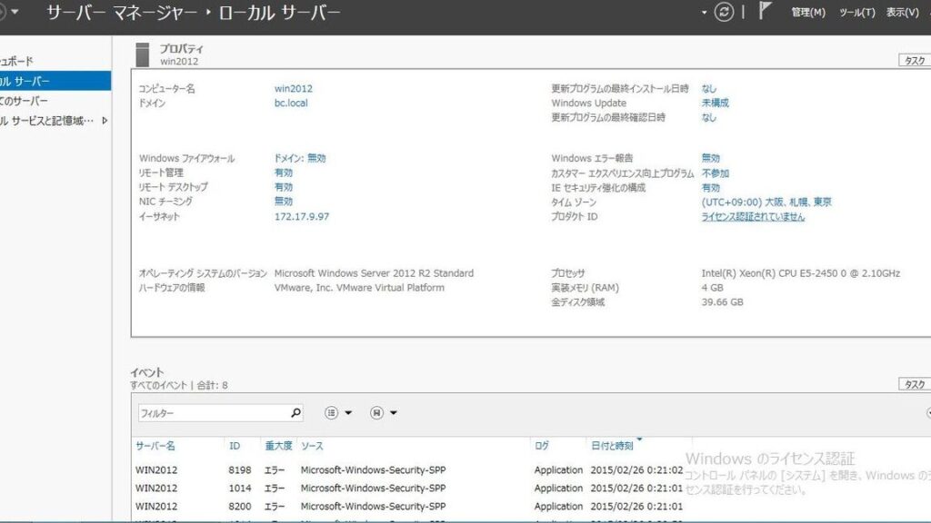Click Windows Update 未構成 link

(715, 103)
